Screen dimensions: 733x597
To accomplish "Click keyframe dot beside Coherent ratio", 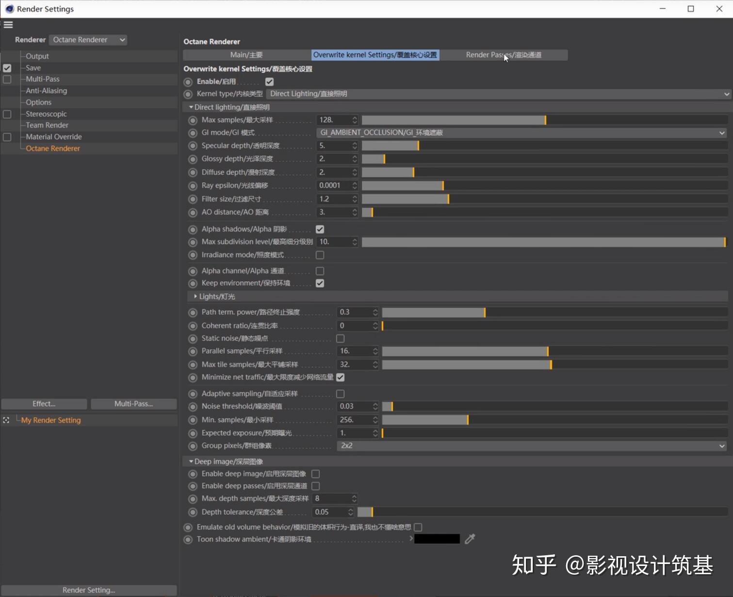I will pyautogui.click(x=193, y=326).
